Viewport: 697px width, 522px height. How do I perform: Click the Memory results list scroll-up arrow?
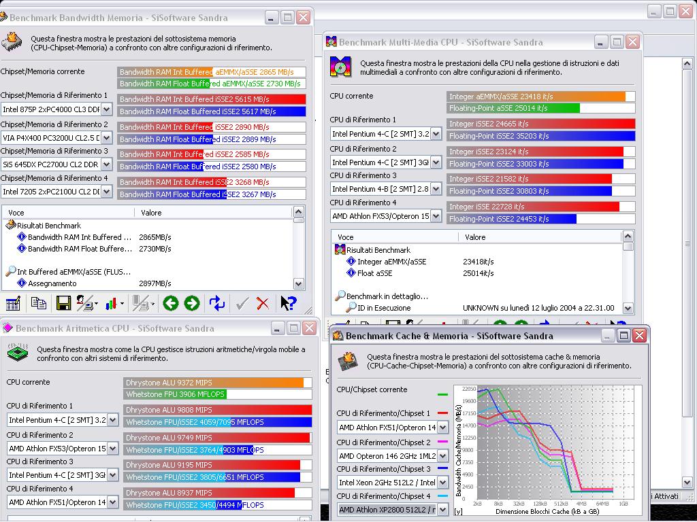coord(299,212)
